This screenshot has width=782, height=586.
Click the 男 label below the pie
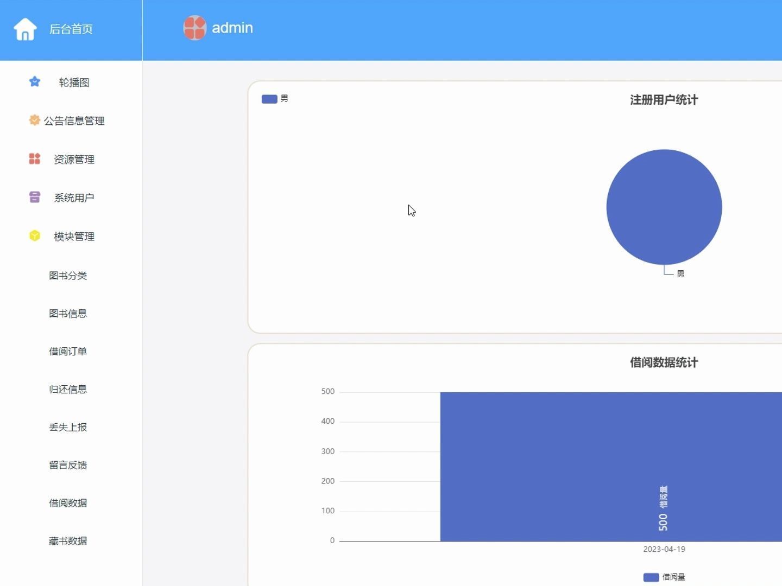pos(680,274)
